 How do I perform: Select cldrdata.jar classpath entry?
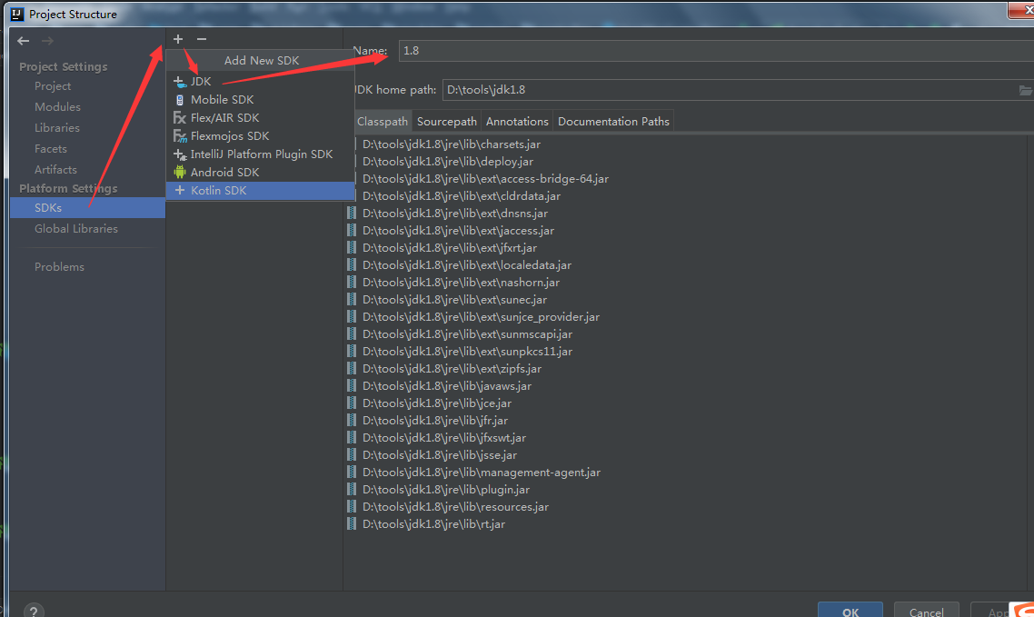(x=461, y=195)
